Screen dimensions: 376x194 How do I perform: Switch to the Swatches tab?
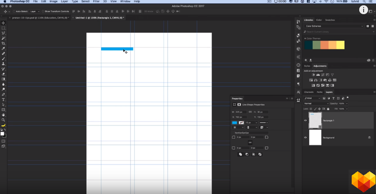point(330,20)
